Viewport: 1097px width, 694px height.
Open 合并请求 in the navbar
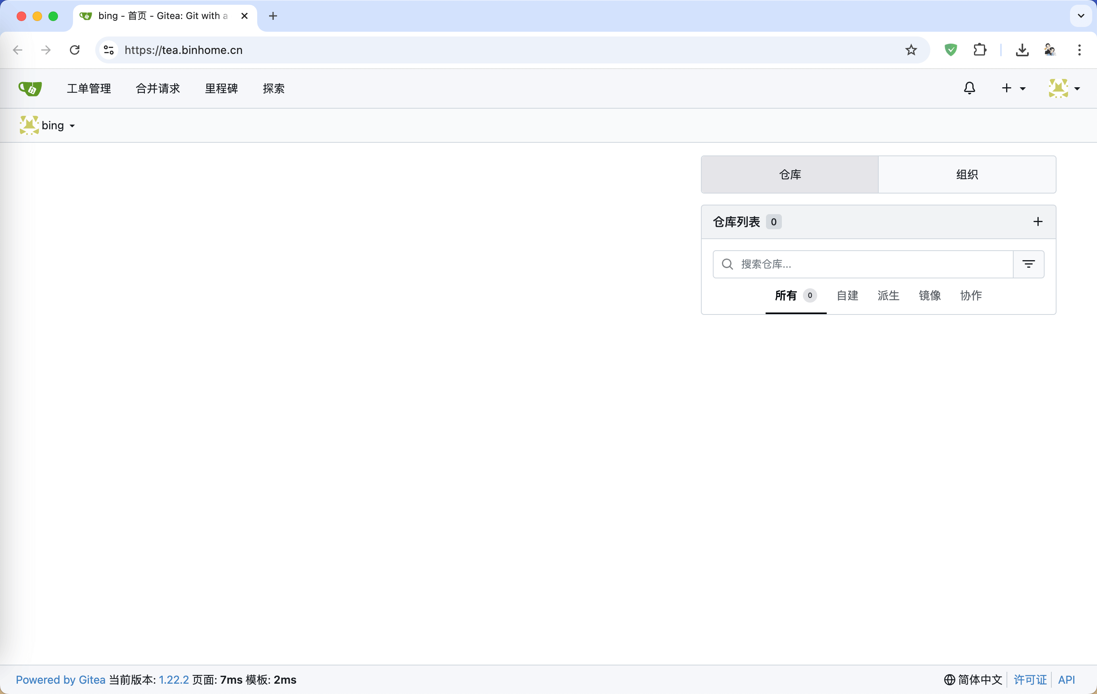(158, 88)
